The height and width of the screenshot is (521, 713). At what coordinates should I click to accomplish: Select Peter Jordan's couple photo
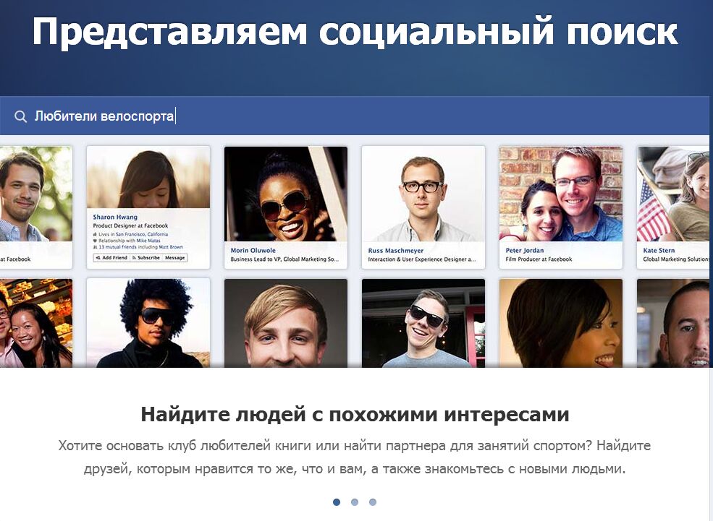(x=561, y=194)
